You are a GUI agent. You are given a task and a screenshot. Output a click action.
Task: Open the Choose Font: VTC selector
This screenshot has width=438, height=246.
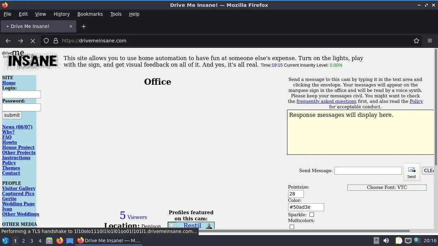coord(387,188)
